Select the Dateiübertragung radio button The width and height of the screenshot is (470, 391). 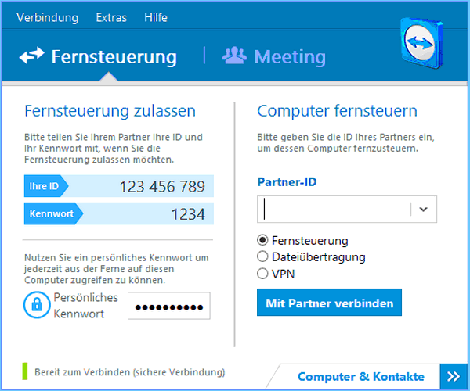[262, 256]
